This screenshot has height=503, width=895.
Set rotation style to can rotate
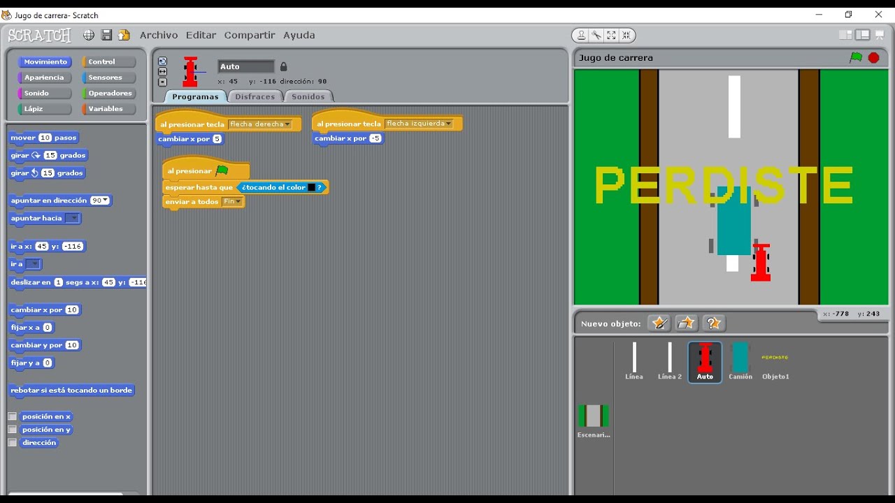[163, 61]
